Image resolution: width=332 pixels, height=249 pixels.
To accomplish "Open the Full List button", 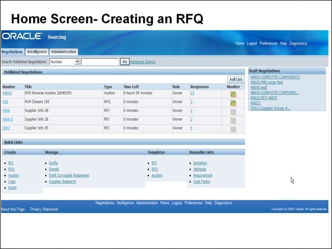I will [236, 79].
